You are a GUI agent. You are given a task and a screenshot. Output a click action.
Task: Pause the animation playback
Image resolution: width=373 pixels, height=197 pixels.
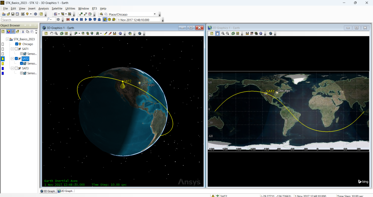(x=81, y=20)
